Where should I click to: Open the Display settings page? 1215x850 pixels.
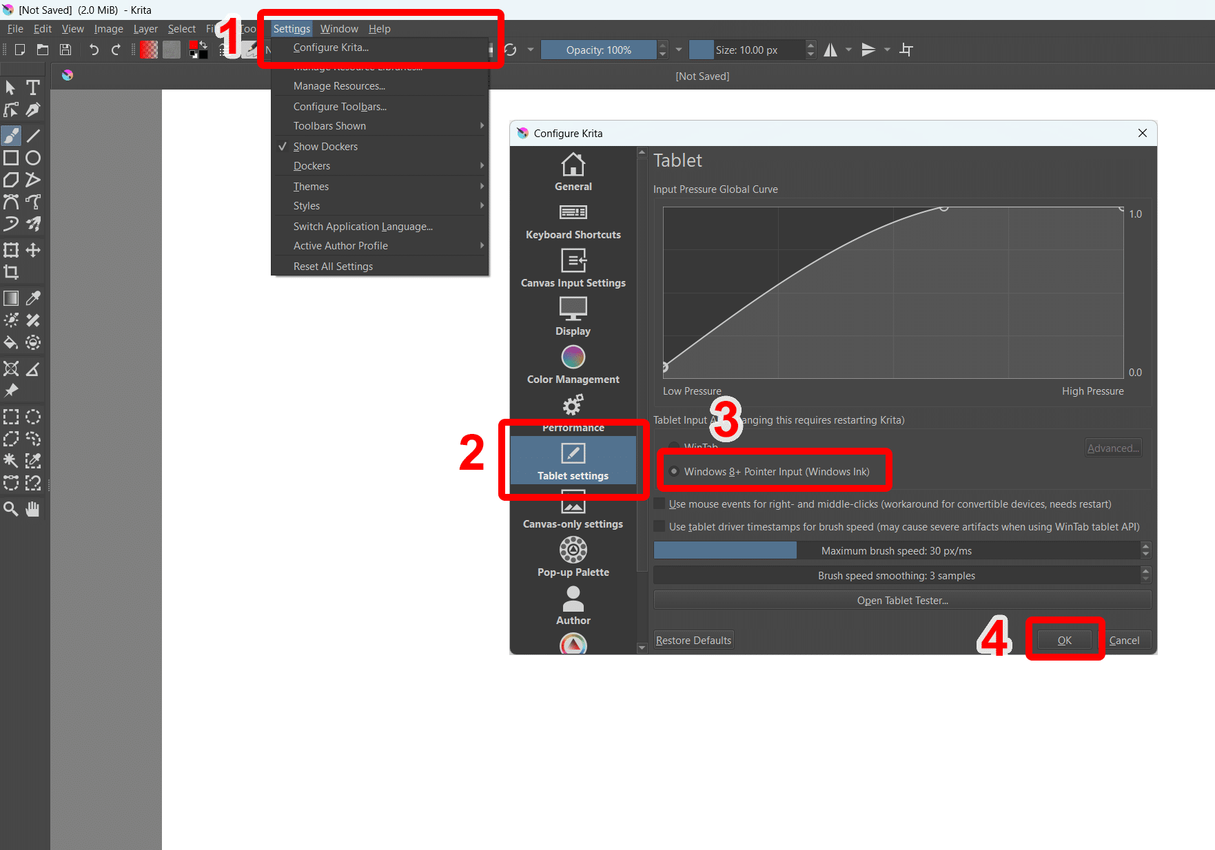(573, 317)
